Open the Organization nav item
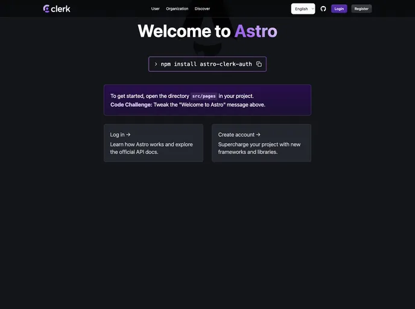This screenshot has width=415, height=309. pos(177,8)
